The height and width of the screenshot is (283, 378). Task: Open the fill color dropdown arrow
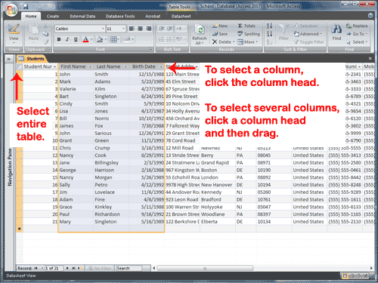[x=106, y=39]
